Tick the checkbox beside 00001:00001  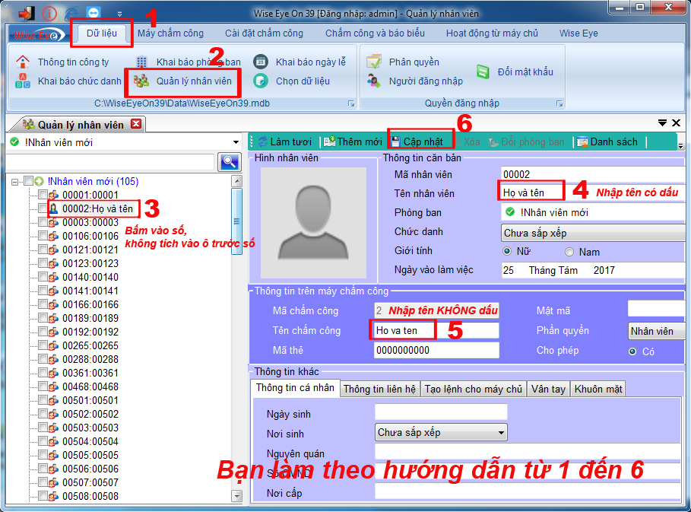pos(43,195)
